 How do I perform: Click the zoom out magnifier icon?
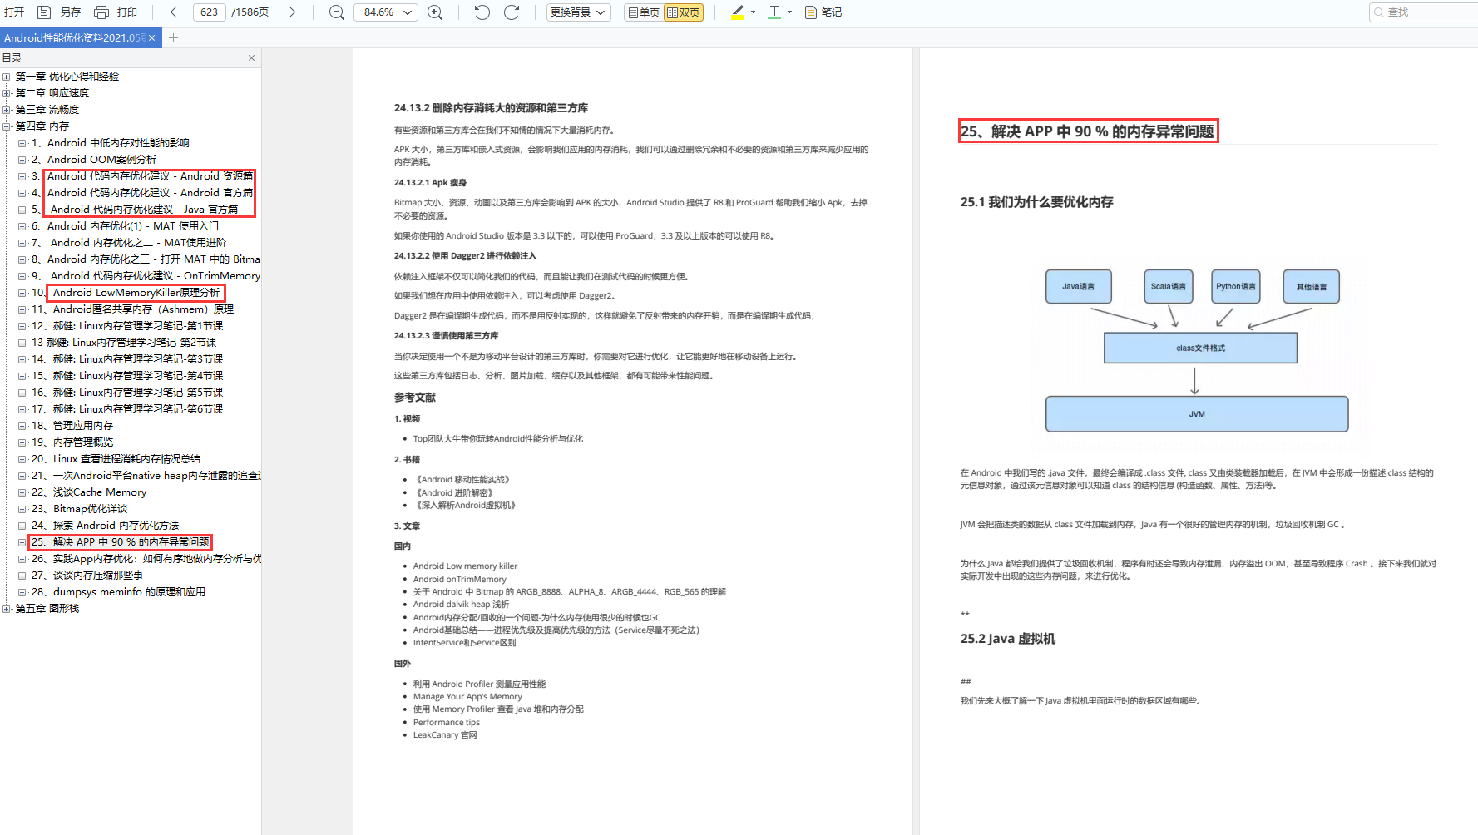(337, 12)
